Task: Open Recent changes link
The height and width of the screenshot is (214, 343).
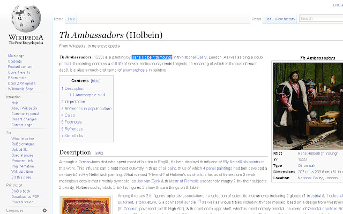Action: 24,119
